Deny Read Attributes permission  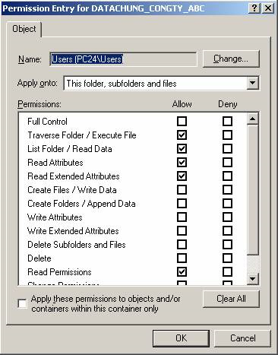(x=227, y=163)
